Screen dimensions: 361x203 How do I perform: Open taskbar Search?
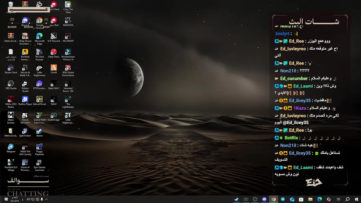[347, 199]
